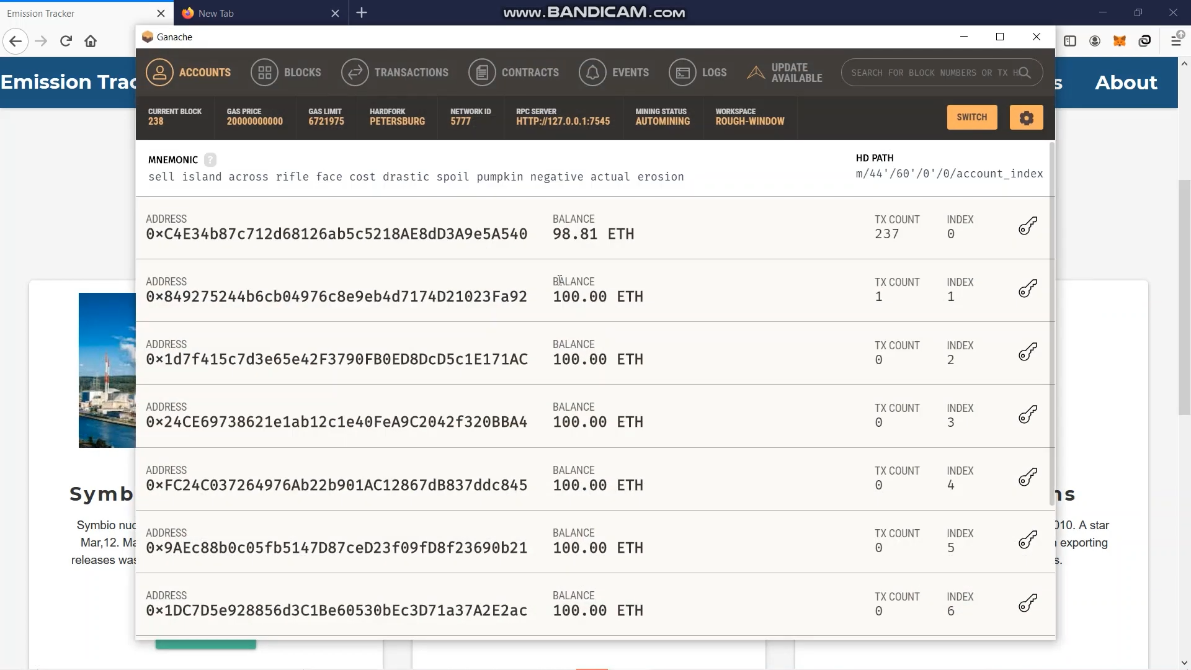Switch to Events tab

(x=630, y=73)
